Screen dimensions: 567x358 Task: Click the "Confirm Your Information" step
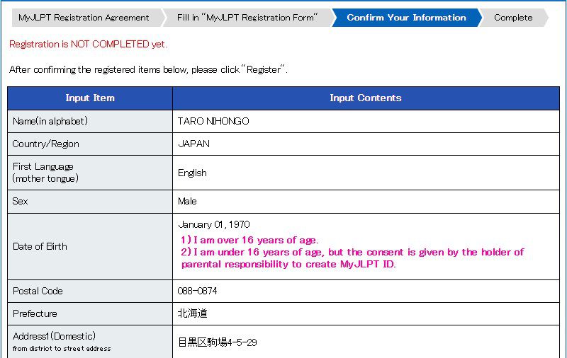coord(406,18)
